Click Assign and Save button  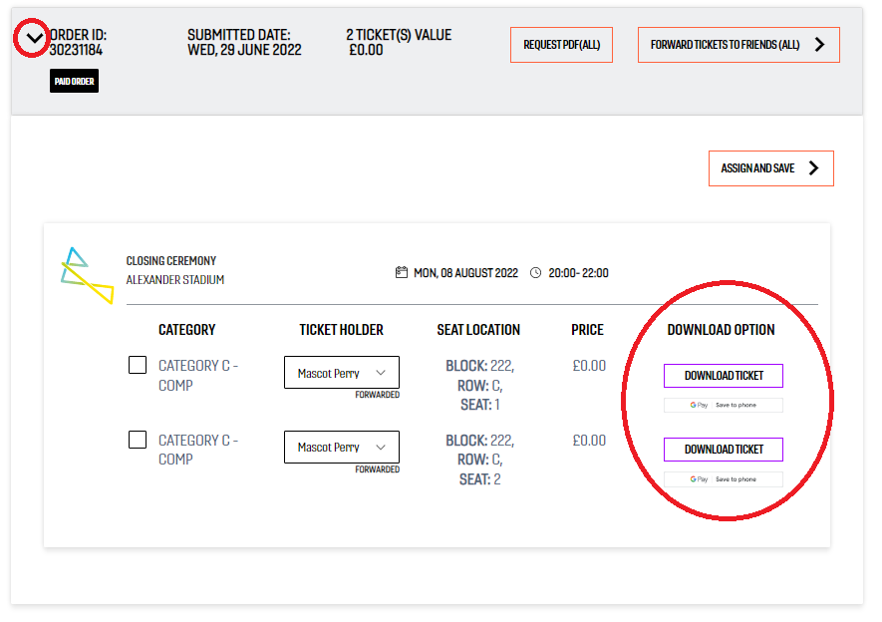[770, 168]
